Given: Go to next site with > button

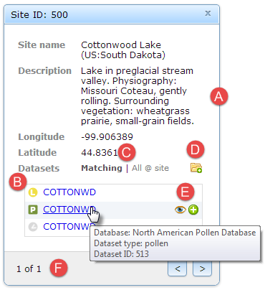Looking at the screenshot, I should point(202,268).
